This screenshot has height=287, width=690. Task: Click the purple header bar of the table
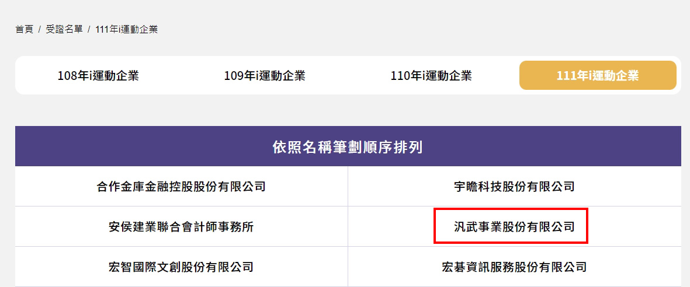pos(348,146)
